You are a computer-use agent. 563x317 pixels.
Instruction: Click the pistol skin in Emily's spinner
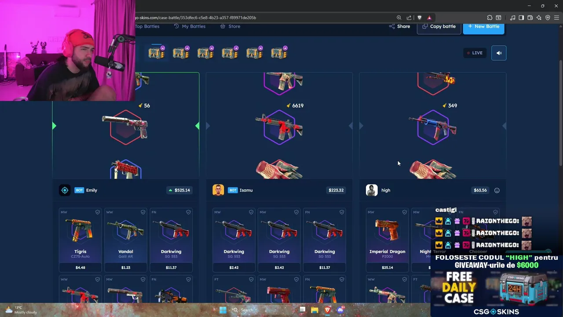pyautogui.click(x=126, y=126)
